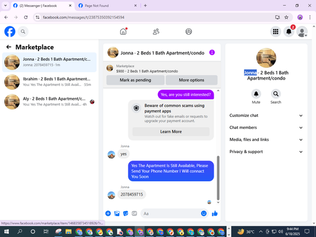This screenshot has height=237, width=316.
Task: Go back using the Marketplace arrow
Action: pos(9,47)
